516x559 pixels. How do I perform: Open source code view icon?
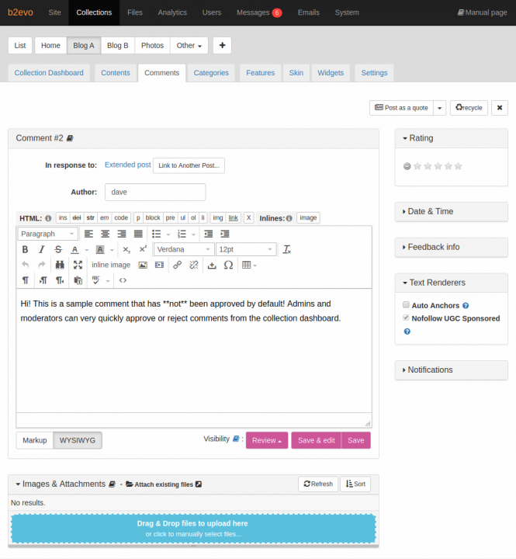pos(123,280)
